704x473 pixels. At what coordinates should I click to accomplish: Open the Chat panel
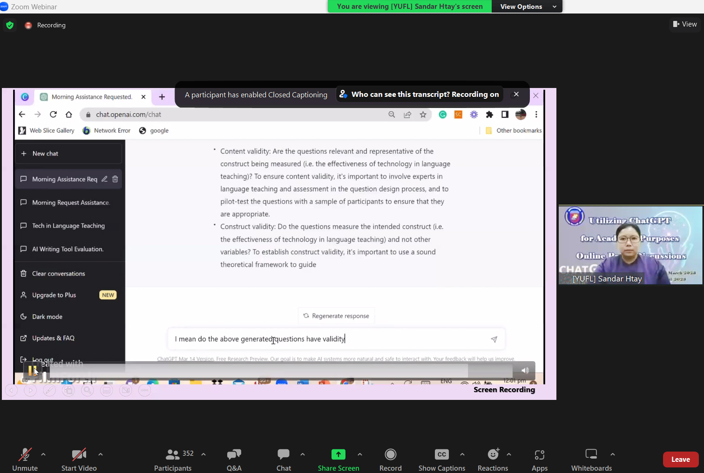coord(284,459)
